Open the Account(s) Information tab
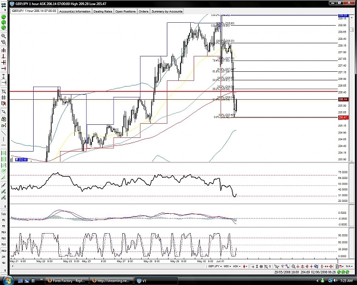The width and height of the screenshot is (357, 285). tap(75, 11)
